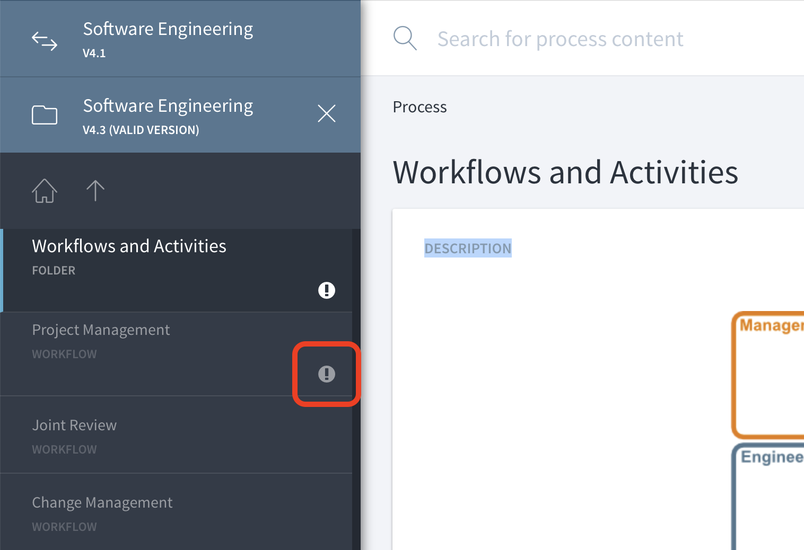Image resolution: width=804 pixels, height=550 pixels.
Task: Navigate up one level with arrow icon
Action: coord(95,190)
